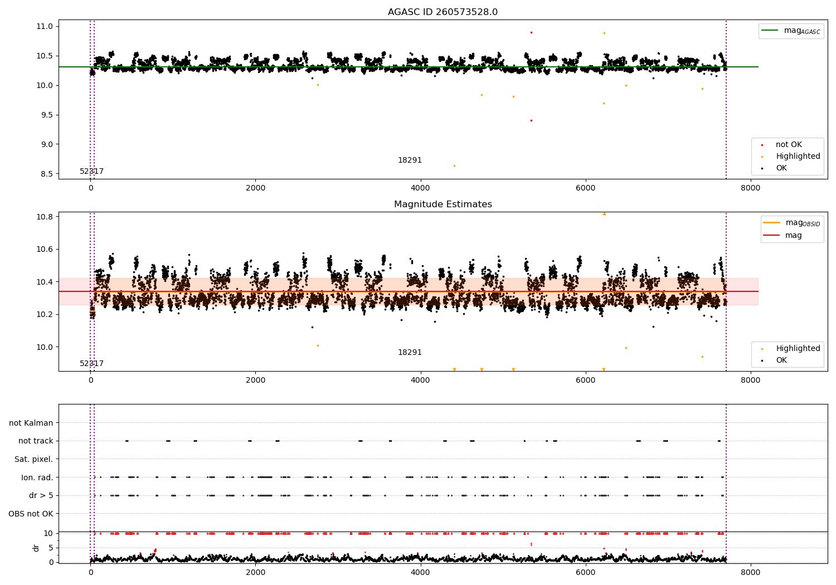Viewport: 836px width, 585px height.
Task: Click the '10.2' y-tick on middle plot
Action: pos(45,315)
